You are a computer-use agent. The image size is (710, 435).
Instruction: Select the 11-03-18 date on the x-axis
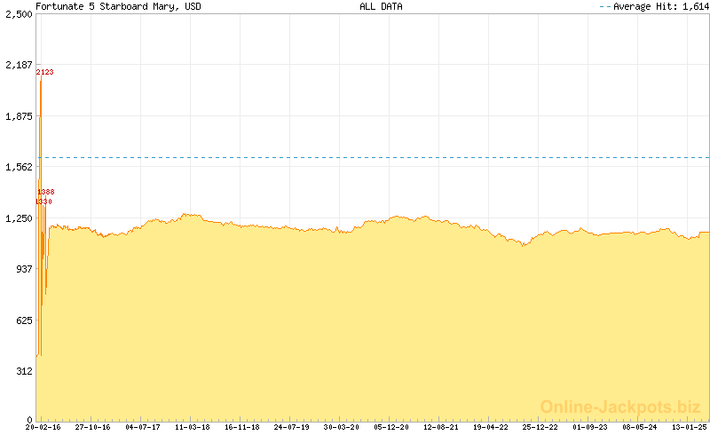coord(192,427)
